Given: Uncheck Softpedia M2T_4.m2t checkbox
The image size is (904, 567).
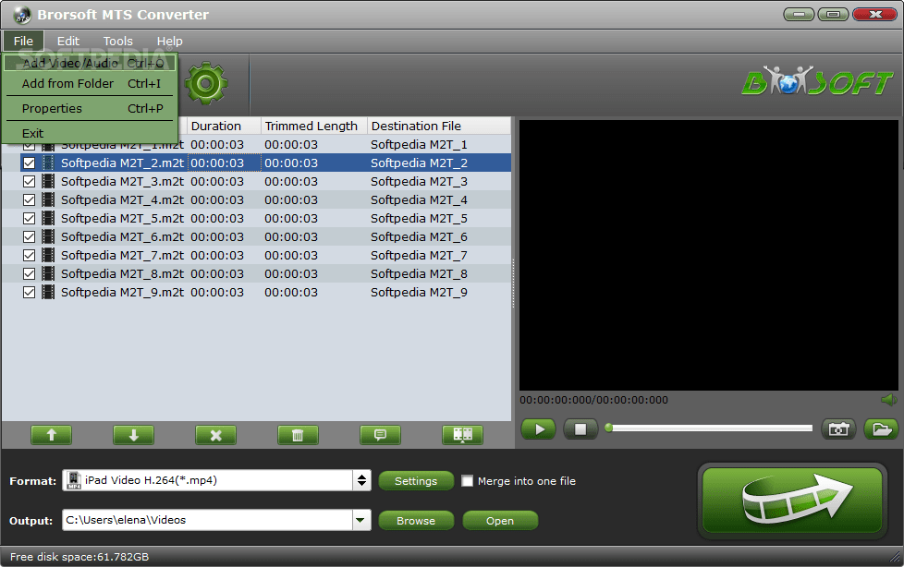Looking at the screenshot, I should point(29,200).
